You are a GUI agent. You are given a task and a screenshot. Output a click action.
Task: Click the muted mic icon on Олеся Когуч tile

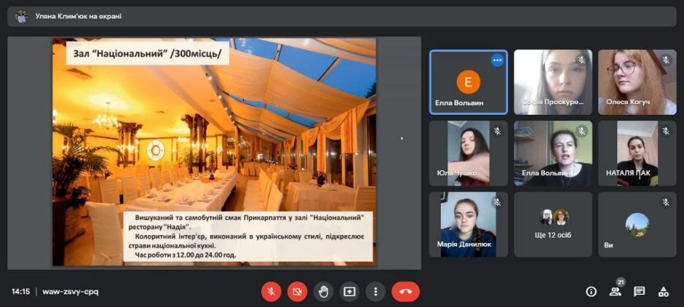pos(665,60)
